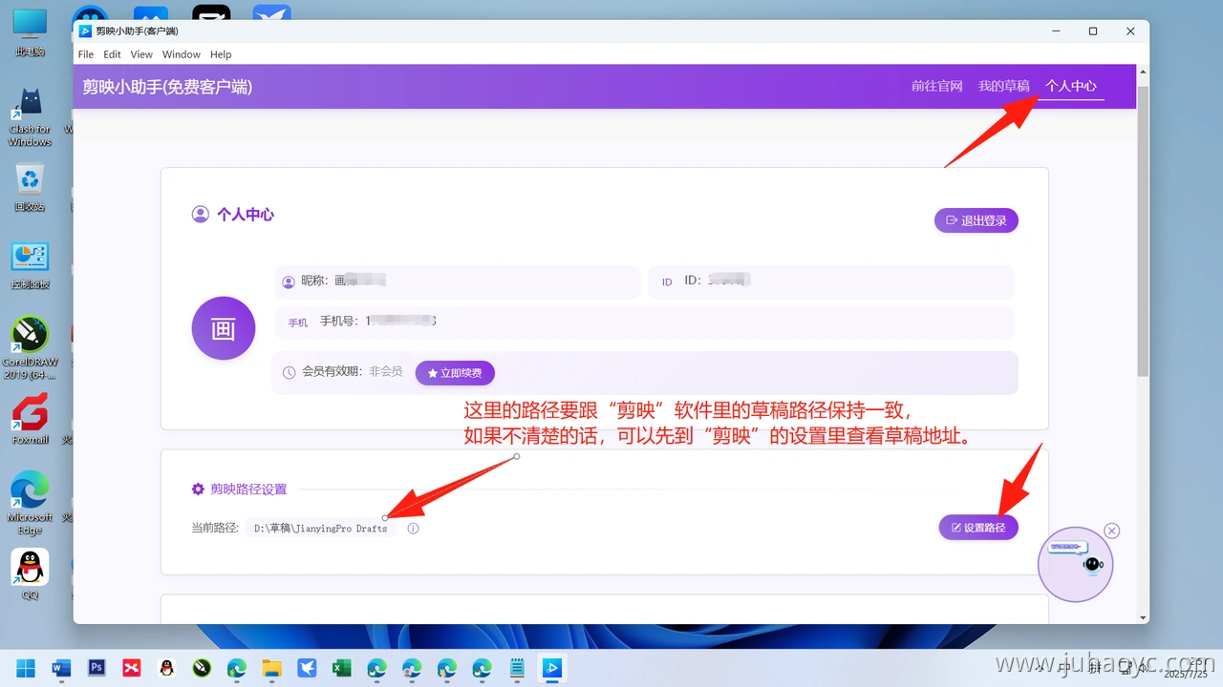Click the 退出登录 button
The height and width of the screenshot is (687, 1223).
tap(976, 220)
